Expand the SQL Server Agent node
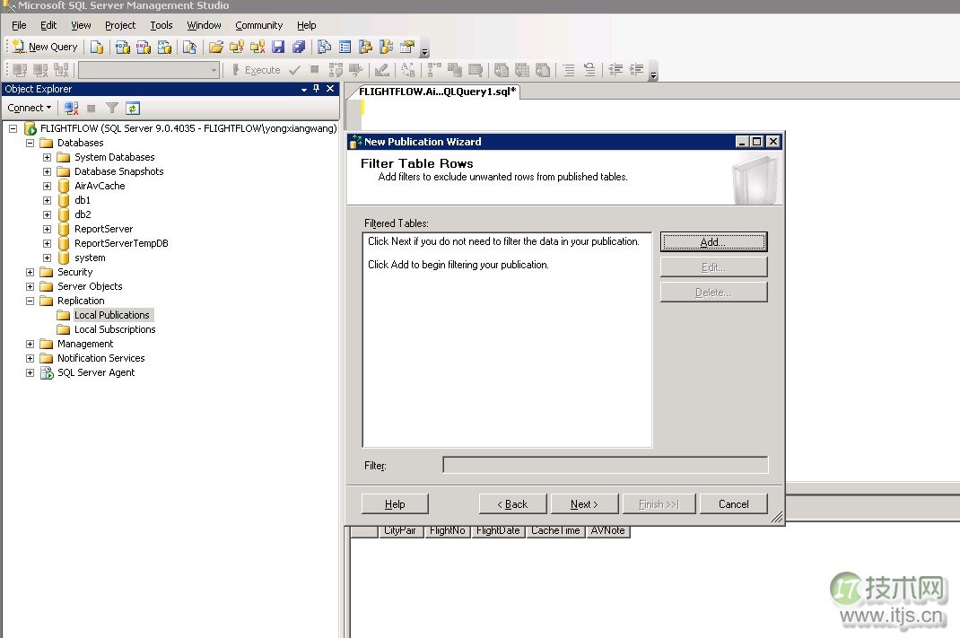The height and width of the screenshot is (638, 960). [x=30, y=372]
